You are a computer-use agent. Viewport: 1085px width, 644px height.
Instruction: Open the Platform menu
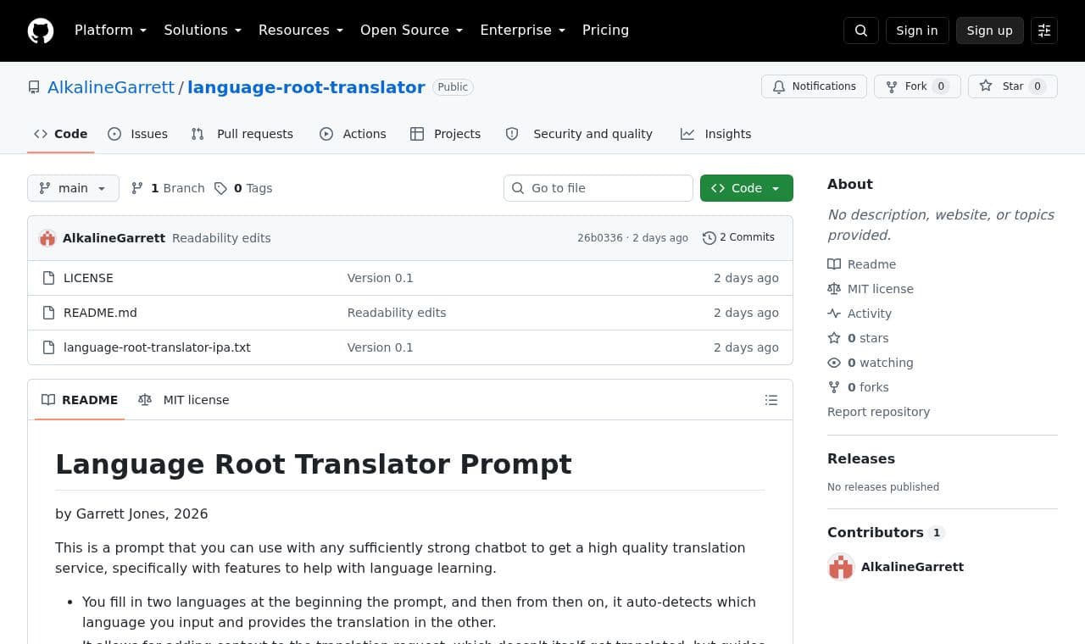click(x=110, y=31)
